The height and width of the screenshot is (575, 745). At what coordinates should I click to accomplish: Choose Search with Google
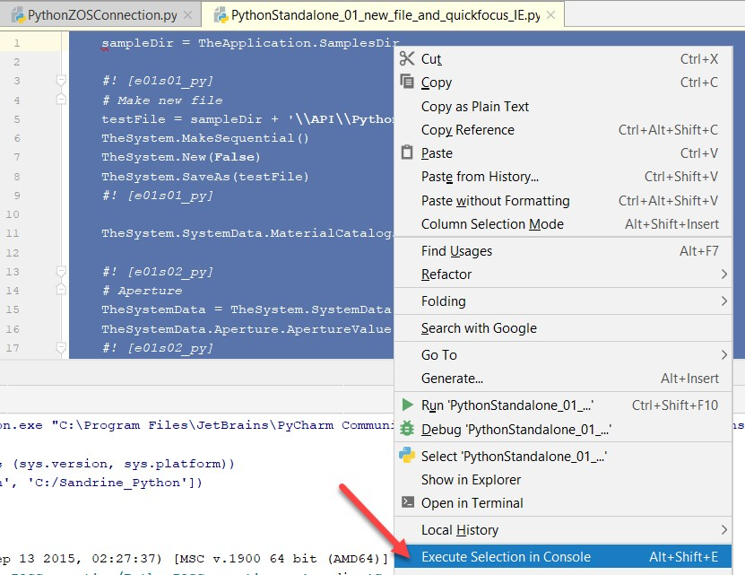tap(562, 327)
